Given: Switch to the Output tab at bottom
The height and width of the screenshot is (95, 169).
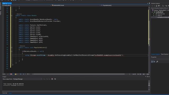Looking at the screenshot, I should click(x=10, y=93).
